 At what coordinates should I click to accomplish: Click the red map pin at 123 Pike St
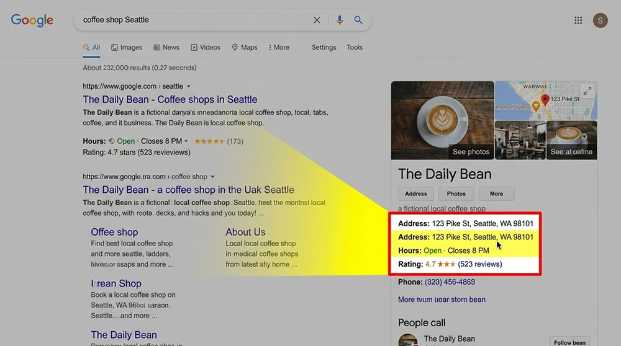545,100
